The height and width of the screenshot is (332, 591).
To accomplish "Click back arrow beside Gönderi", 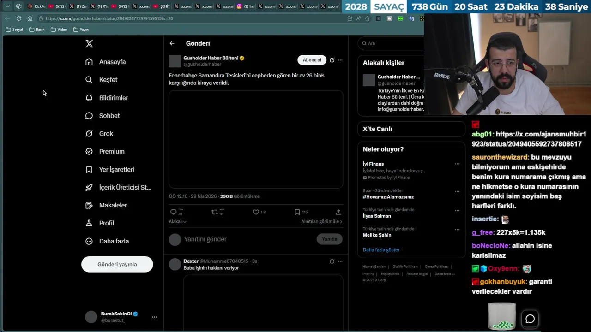I will pos(172,43).
